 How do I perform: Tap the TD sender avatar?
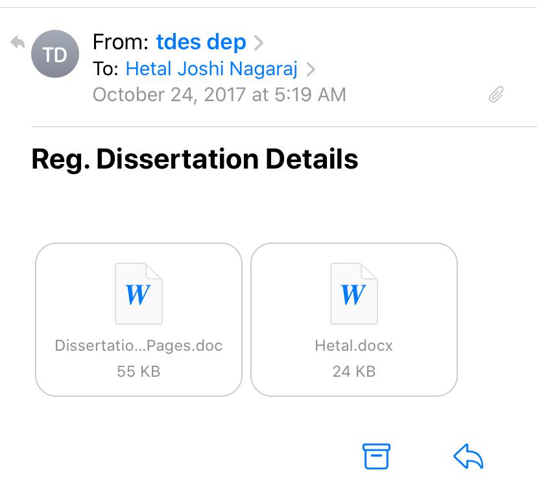click(55, 54)
